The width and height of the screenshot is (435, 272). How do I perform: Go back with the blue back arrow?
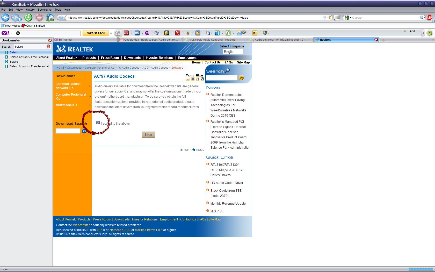point(5,18)
